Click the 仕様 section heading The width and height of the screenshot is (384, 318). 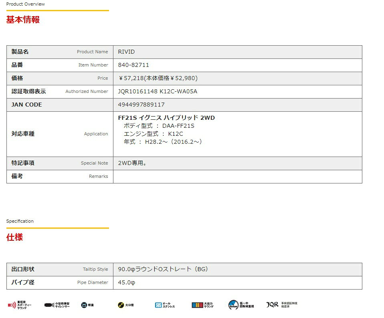[14, 237]
